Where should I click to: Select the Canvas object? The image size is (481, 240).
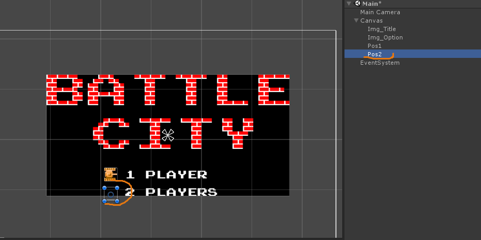(x=371, y=21)
